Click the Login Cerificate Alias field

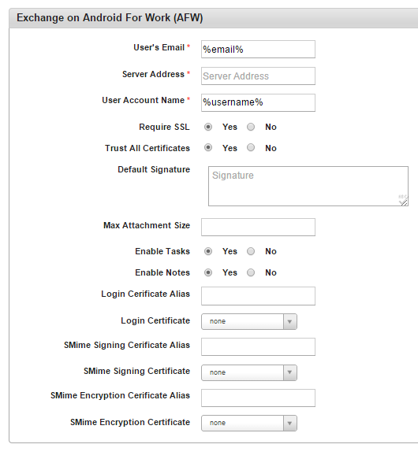tap(258, 296)
